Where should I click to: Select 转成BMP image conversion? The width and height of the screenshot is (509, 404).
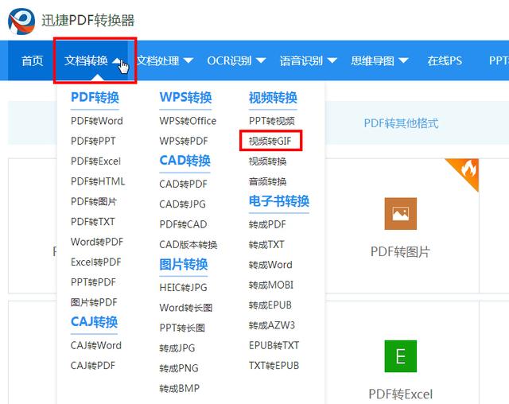[x=179, y=388]
